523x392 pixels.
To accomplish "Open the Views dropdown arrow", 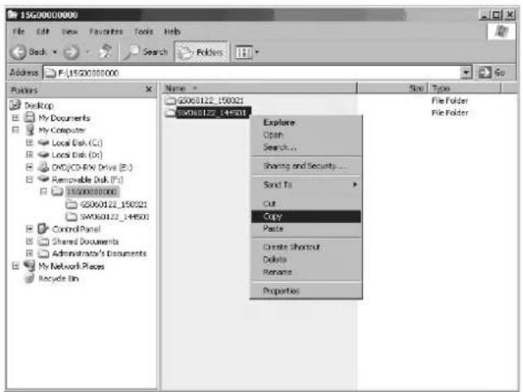I will tap(257, 52).
